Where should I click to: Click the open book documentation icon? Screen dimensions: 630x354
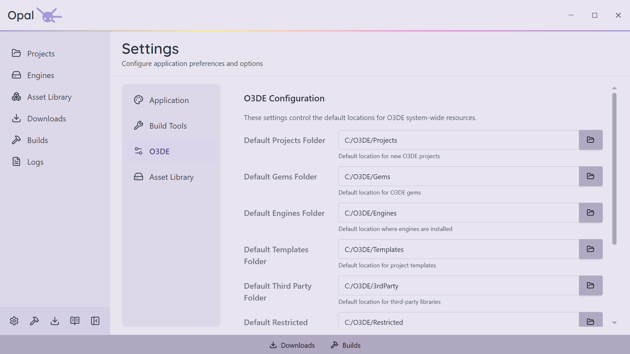pos(75,321)
